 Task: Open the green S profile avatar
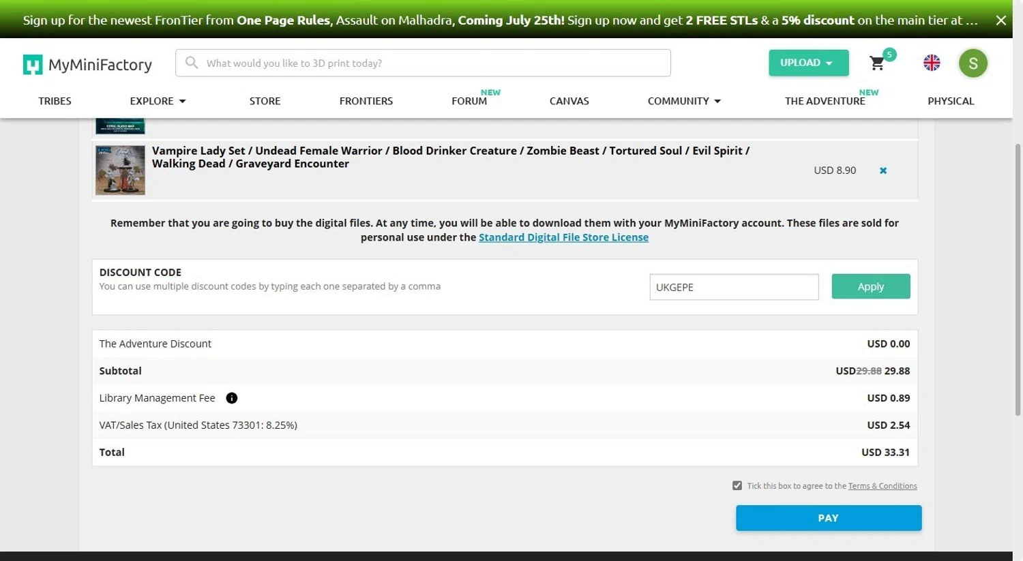[x=973, y=63]
